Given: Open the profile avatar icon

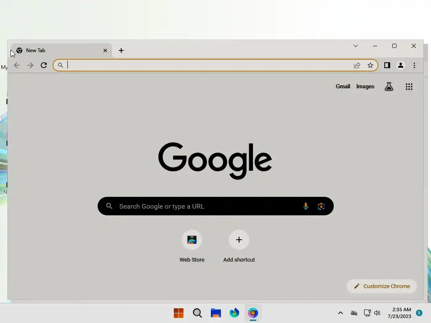Looking at the screenshot, I should pos(401,65).
